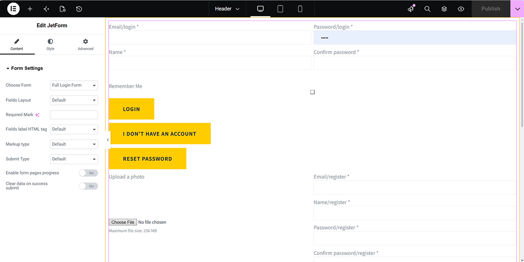Click the LOGIN button
Screen dimensions: 524x262
pyautogui.click(x=131, y=109)
